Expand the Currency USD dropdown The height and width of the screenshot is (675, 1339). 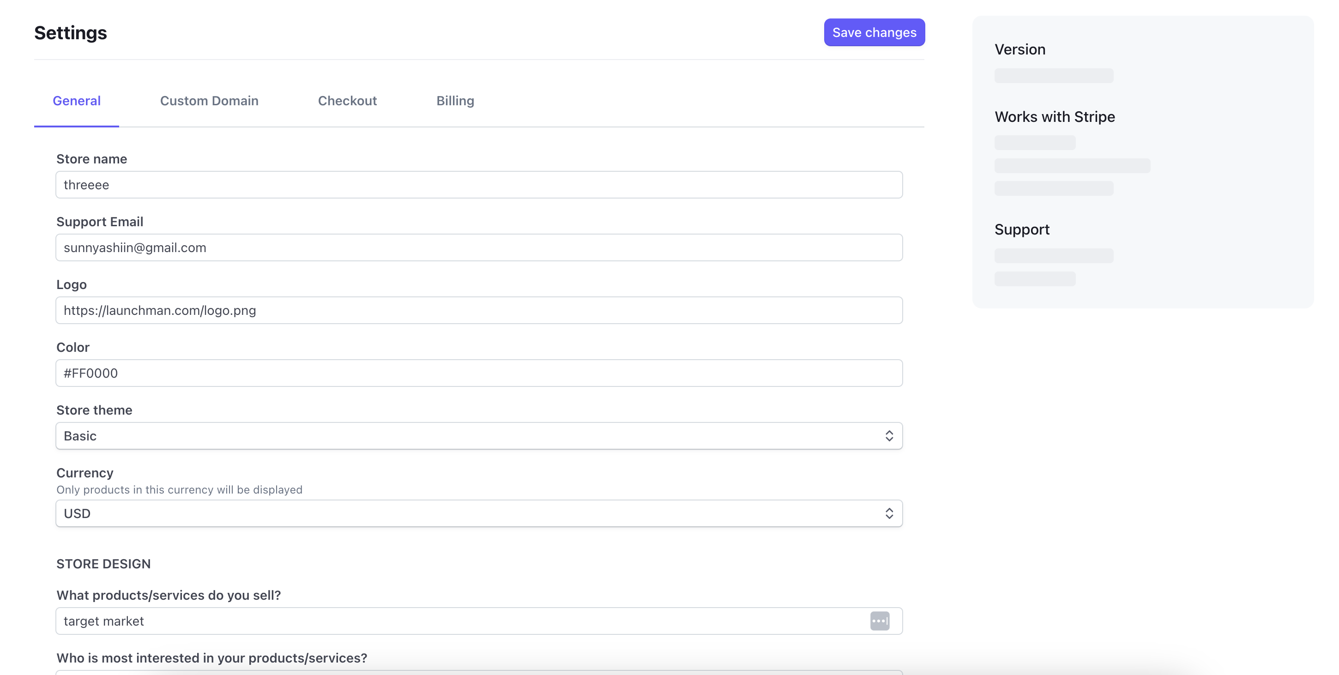coord(479,513)
